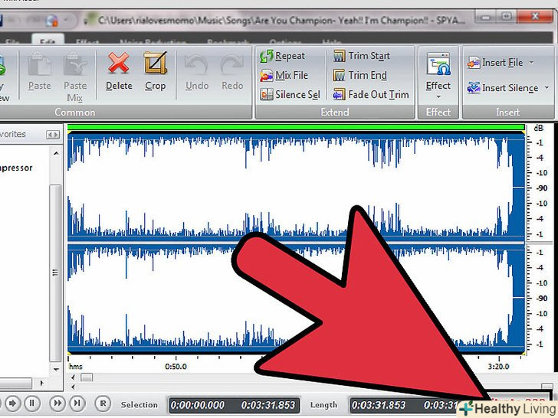Viewport: 558px width, 418px height.
Task: Apply Fade Out Trim
Action: point(371,95)
